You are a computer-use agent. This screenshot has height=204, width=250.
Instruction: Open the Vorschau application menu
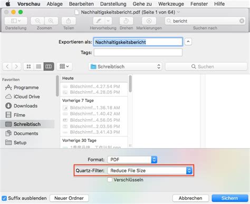tap(29, 4)
